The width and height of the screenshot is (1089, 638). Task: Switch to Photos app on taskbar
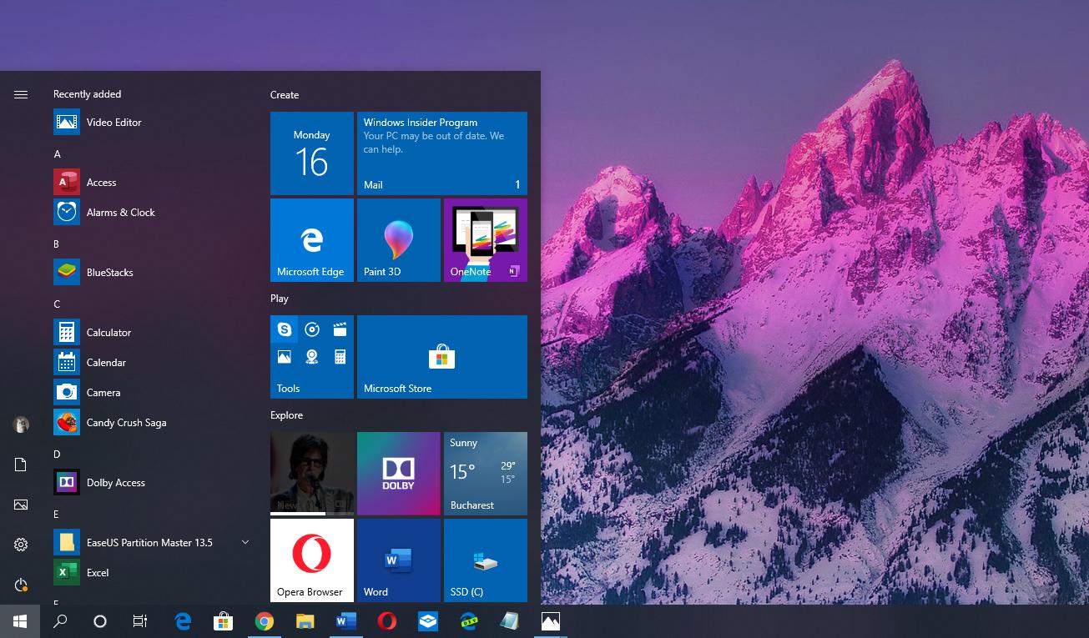pyautogui.click(x=550, y=621)
